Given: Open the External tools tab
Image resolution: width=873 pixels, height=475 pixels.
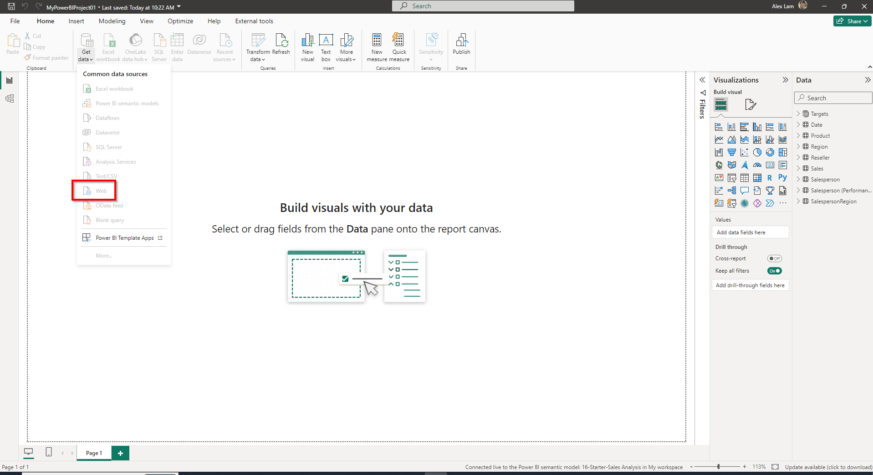Looking at the screenshot, I should (x=254, y=21).
